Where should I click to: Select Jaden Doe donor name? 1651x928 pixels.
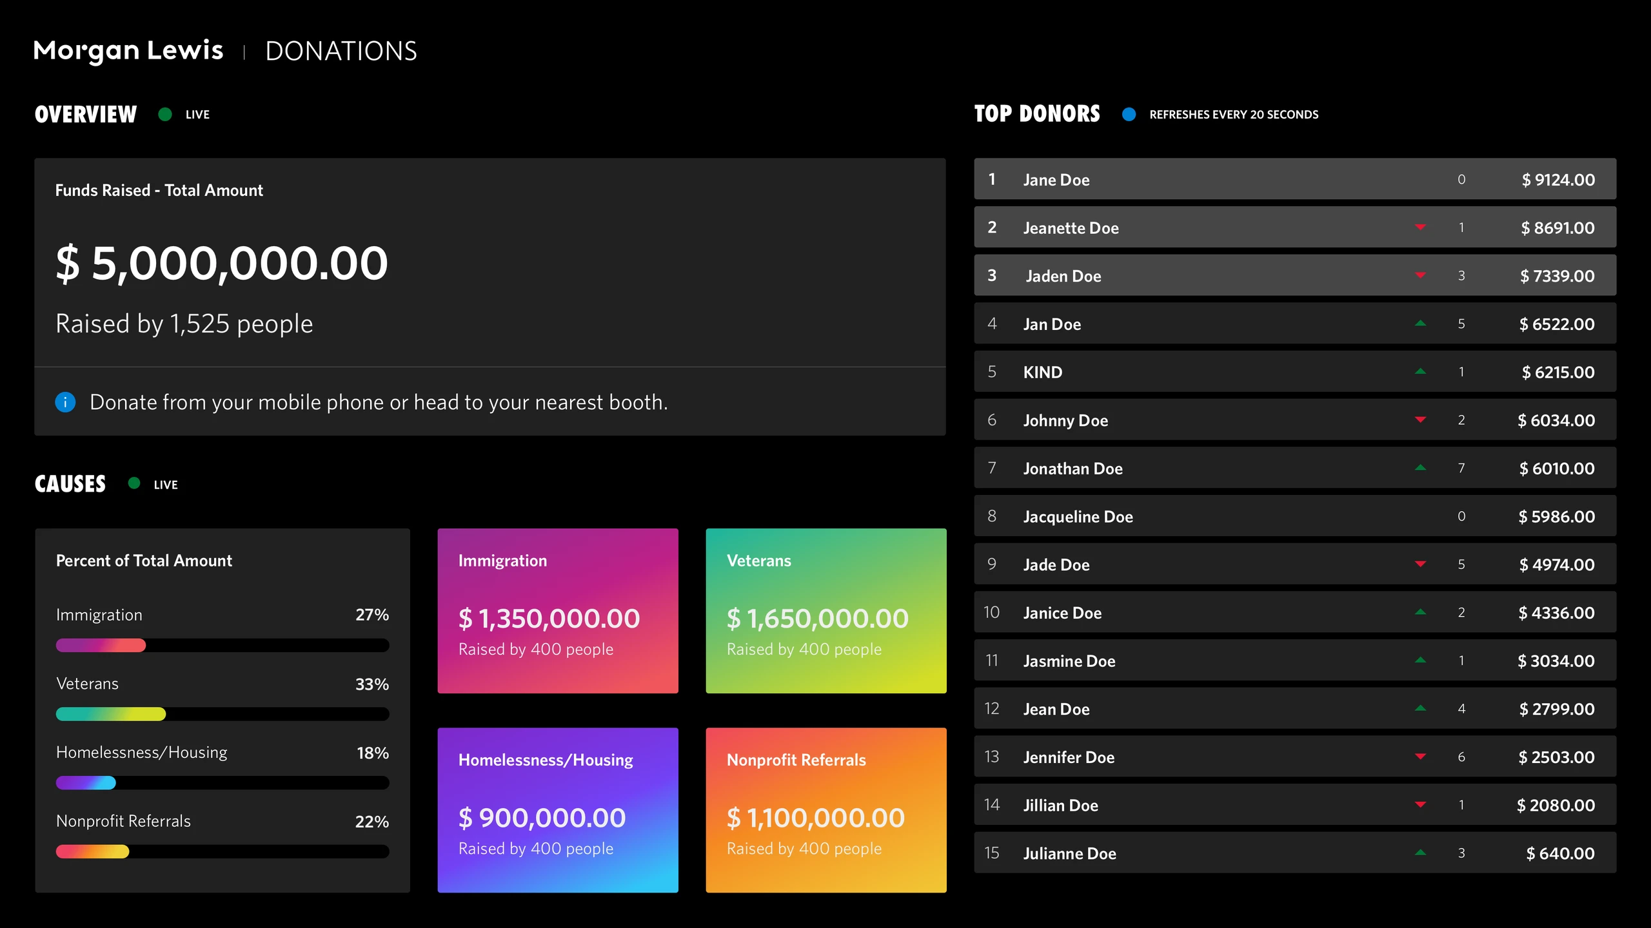click(1063, 276)
